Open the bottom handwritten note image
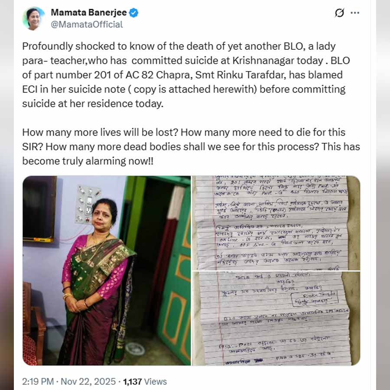The image size is (390, 390). point(276,318)
